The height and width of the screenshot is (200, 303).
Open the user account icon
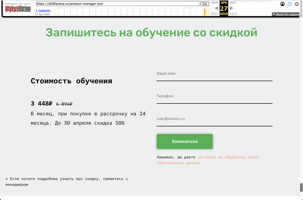pos(283,4)
